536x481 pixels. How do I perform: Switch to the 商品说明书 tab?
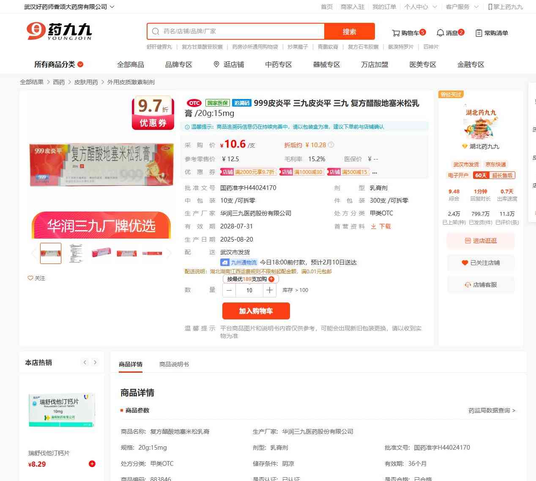[174, 364]
